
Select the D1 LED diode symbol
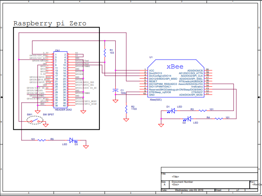[171, 111]
